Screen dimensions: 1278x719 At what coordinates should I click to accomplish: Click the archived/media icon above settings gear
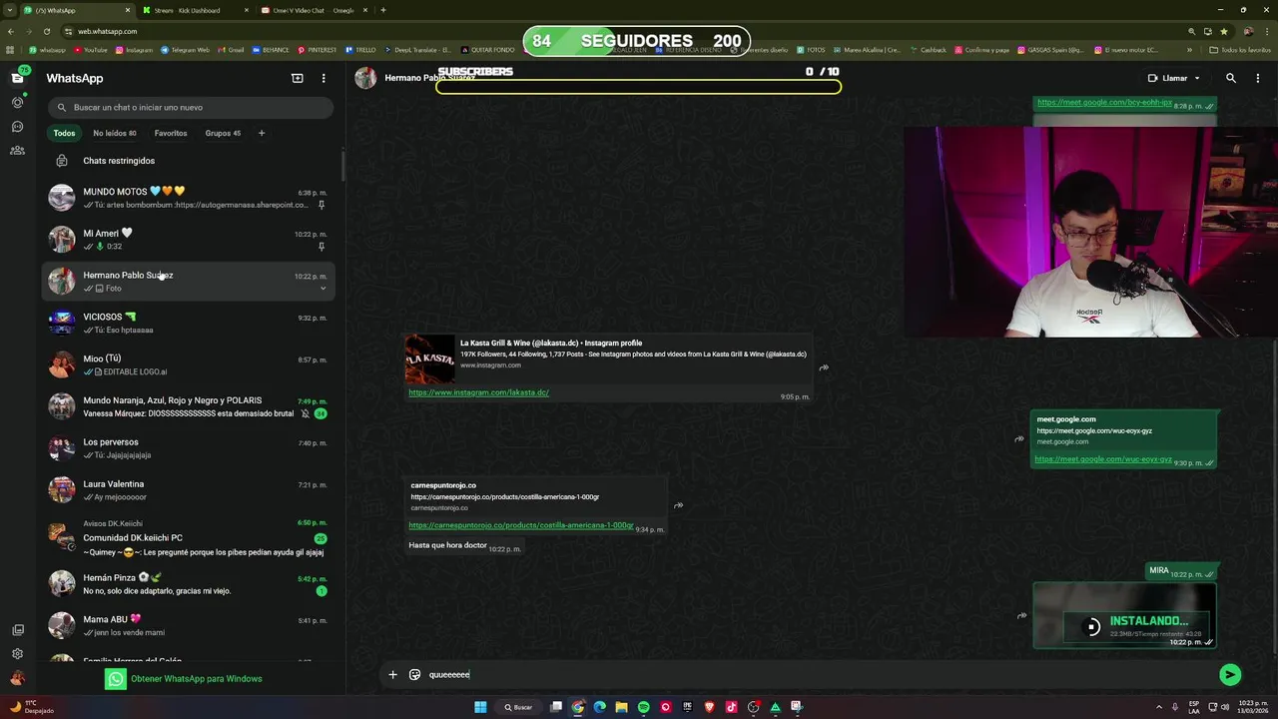(x=17, y=630)
